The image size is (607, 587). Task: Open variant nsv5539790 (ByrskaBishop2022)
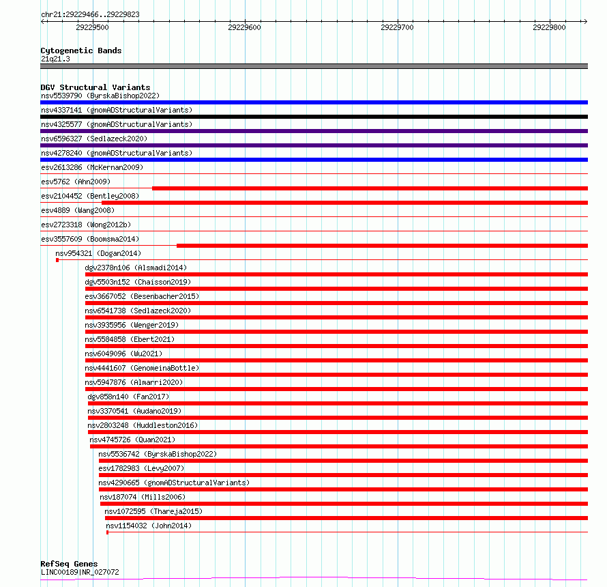coord(100,96)
